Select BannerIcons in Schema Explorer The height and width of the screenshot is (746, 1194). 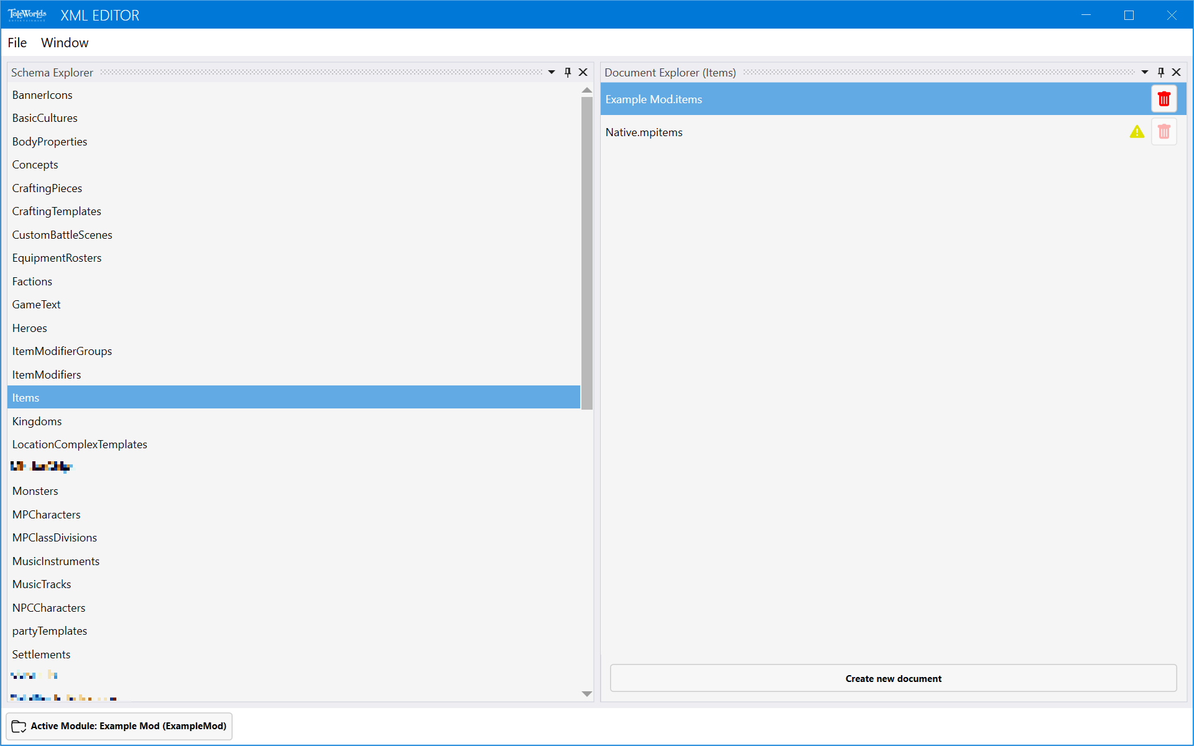coord(294,95)
